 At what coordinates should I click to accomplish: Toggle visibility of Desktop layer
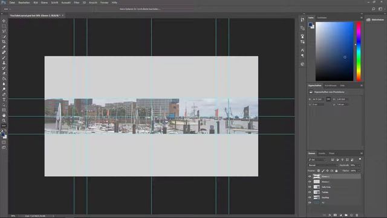click(x=310, y=197)
